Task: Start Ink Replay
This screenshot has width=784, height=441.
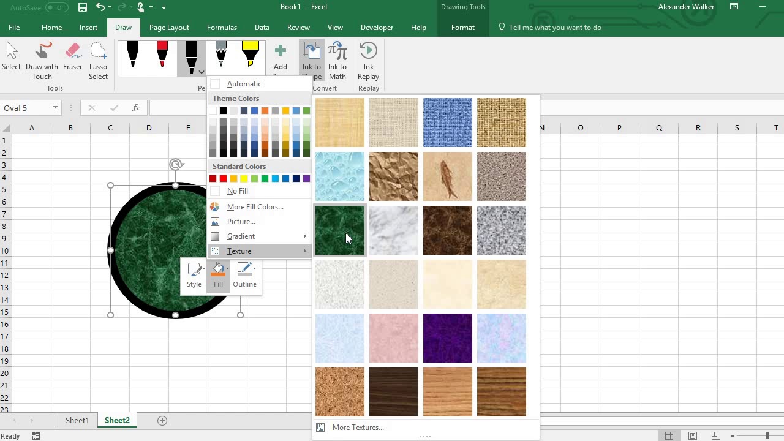Action: coord(368,61)
